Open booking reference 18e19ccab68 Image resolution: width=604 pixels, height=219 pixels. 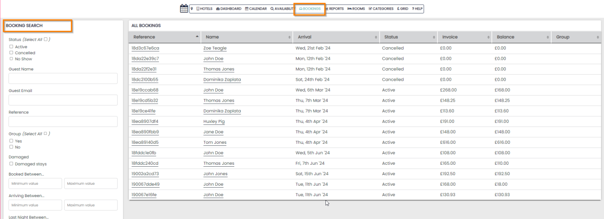pos(145,90)
